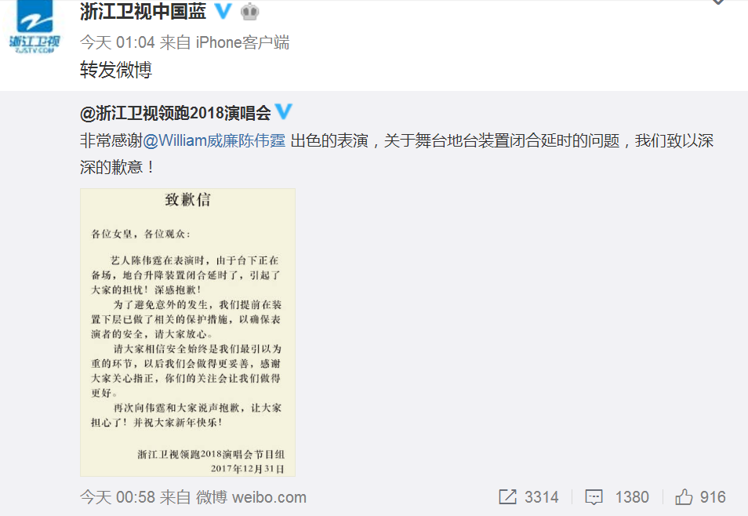
Task: Click the crown membership icon
Action: click(249, 12)
